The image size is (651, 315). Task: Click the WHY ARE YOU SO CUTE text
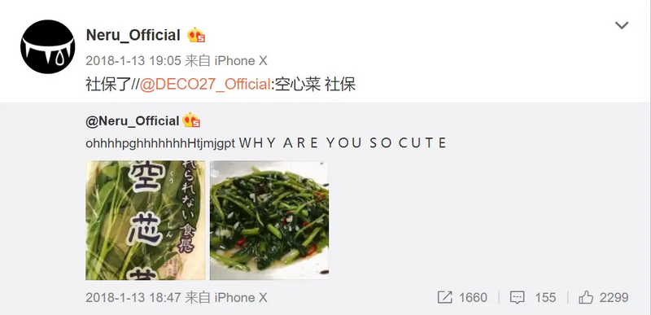(x=343, y=143)
